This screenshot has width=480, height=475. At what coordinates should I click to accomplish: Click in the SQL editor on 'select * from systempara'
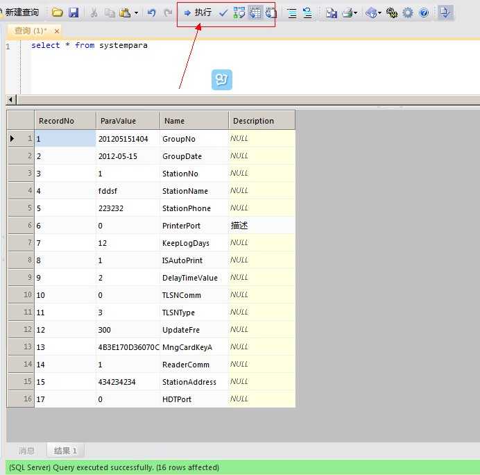89,45
